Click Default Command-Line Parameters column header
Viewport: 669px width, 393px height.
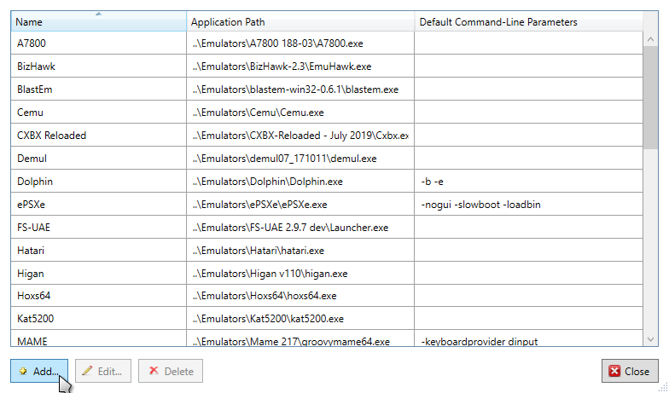(x=529, y=22)
